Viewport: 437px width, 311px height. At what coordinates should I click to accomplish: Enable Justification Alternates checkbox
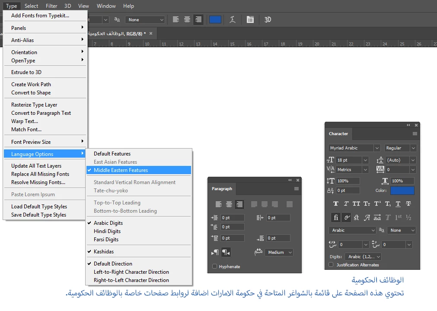click(x=331, y=265)
